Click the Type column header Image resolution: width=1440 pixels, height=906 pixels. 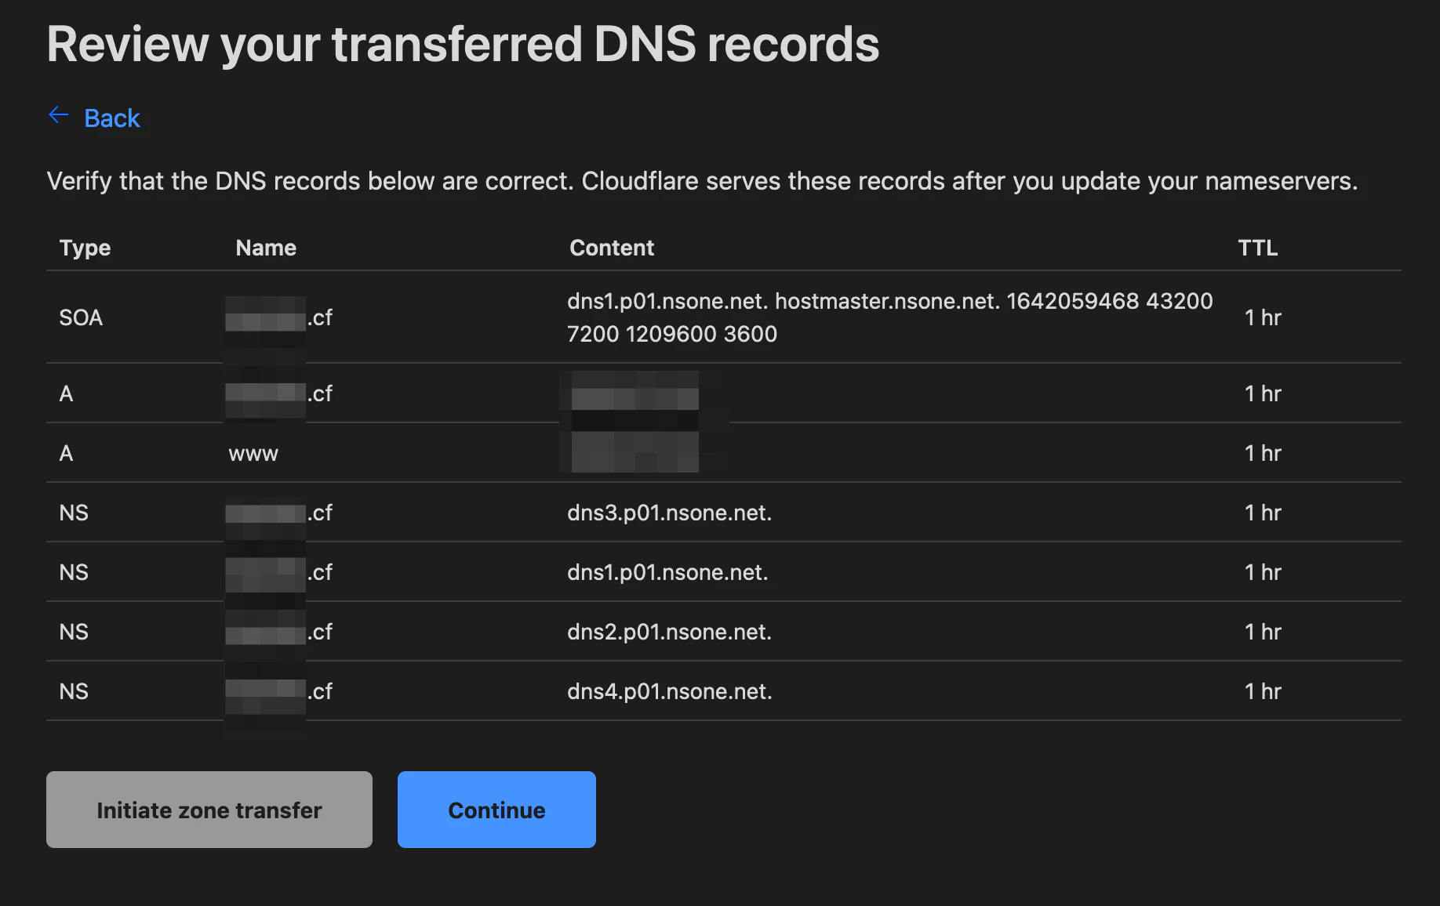coord(85,248)
